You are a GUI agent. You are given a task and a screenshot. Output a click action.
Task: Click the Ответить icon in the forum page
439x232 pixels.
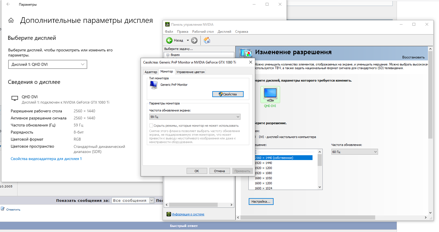point(3,209)
